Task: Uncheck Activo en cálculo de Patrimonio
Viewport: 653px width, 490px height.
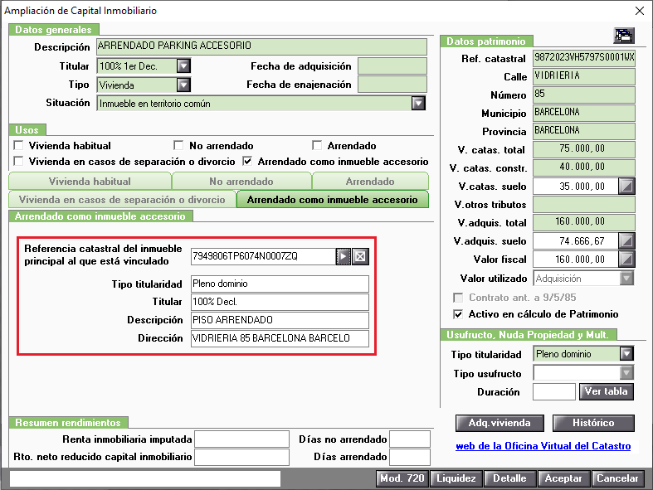Action: click(458, 314)
